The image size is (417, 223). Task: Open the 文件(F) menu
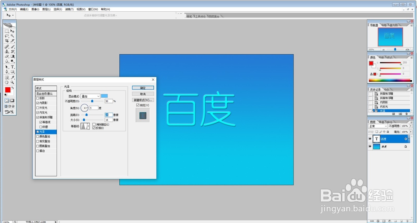pos(13,9)
